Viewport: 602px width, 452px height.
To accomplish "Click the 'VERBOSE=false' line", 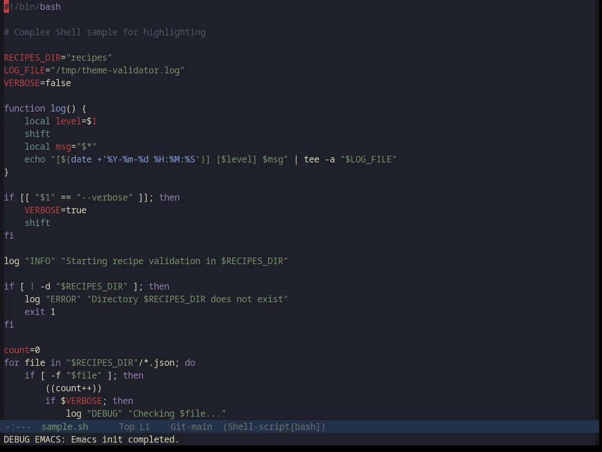I will (x=38, y=83).
